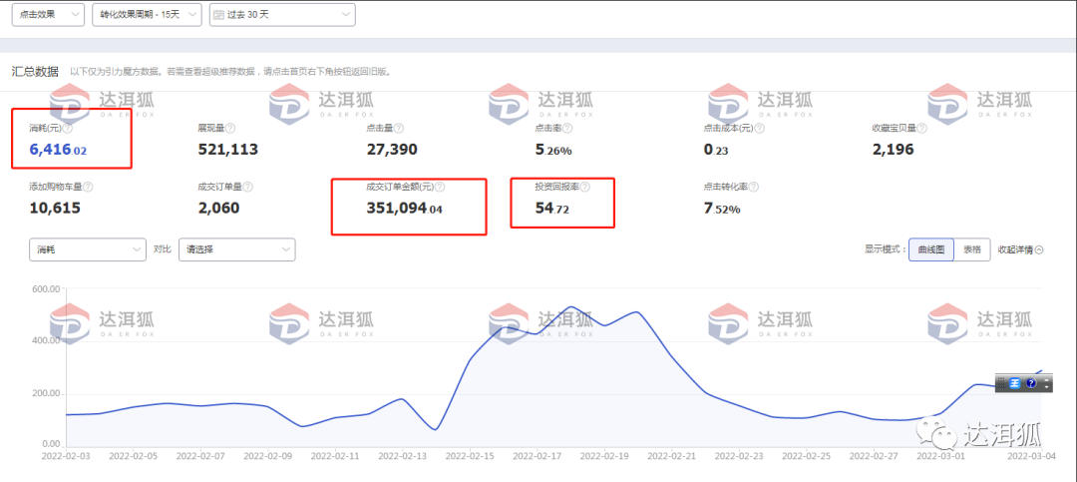The image size is (1077, 482).
Task: Collapse details with 收起详情
Action: click(1021, 249)
